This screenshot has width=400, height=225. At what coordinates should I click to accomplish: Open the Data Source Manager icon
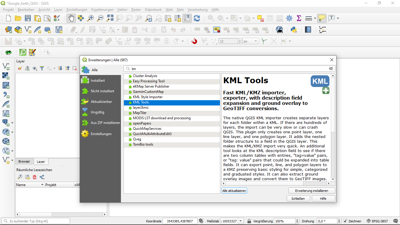[x=8, y=30]
